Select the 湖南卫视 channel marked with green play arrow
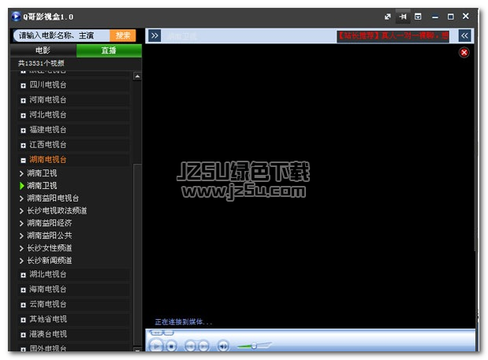 (42, 186)
